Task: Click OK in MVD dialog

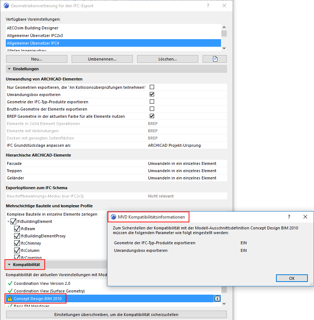Action: click(x=292, y=278)
